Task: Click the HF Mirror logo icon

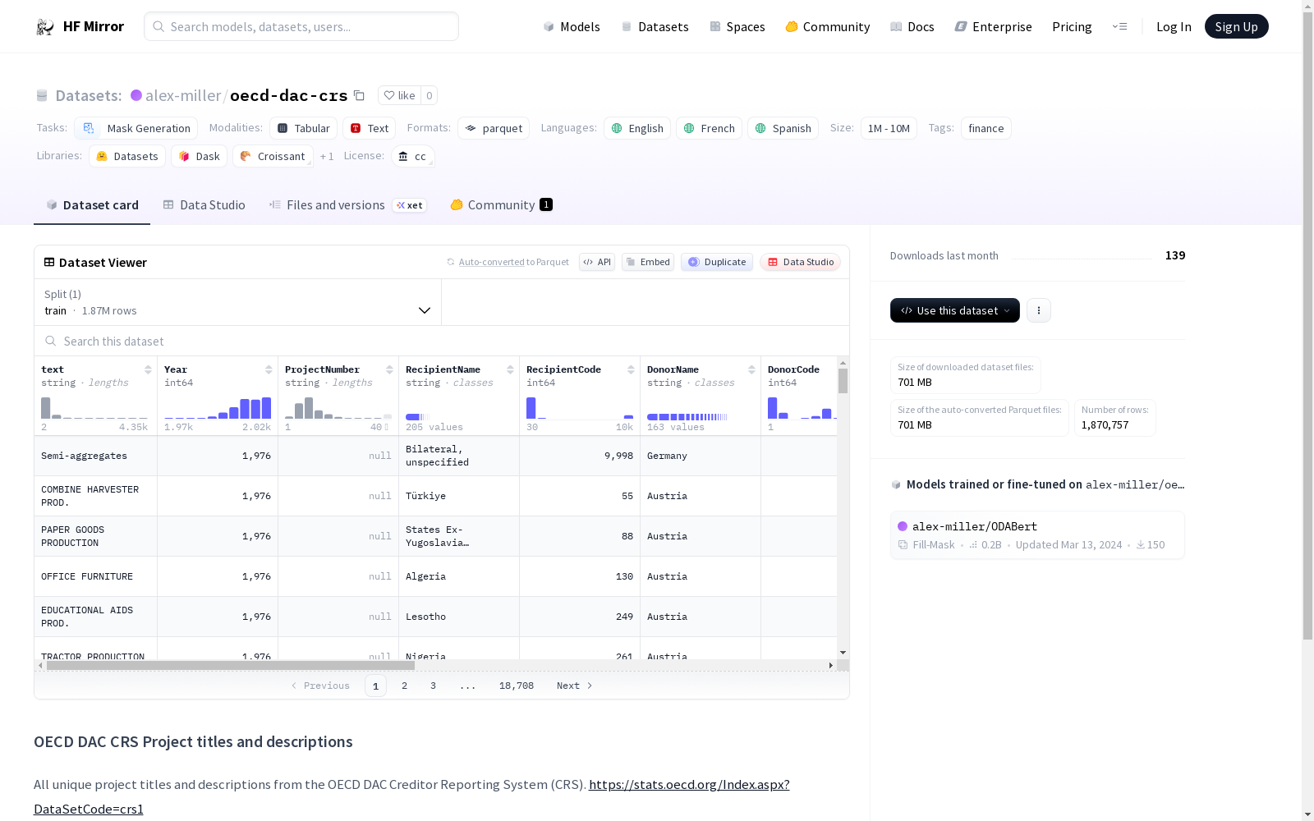Action: (45, 27)
